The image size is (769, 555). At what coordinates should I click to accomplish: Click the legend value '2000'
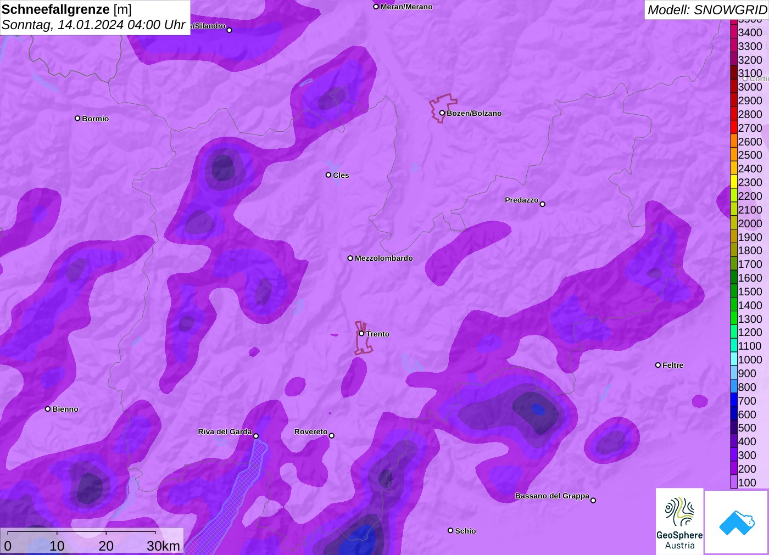click(x=750, y=223)
